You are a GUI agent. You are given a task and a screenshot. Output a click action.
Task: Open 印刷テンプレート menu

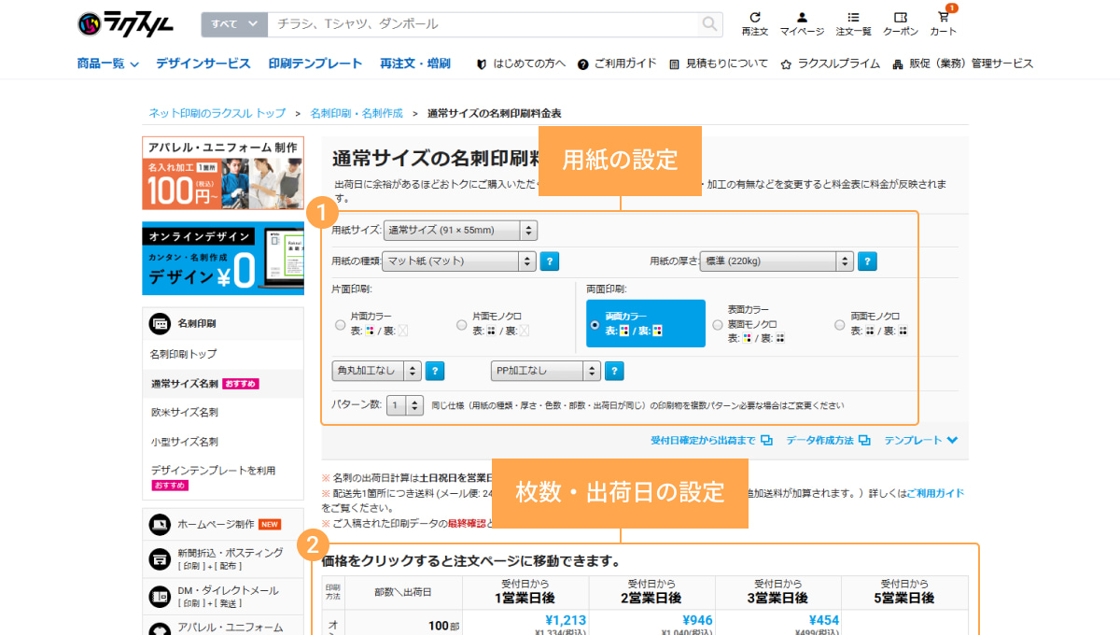click(x=315, y=63)
